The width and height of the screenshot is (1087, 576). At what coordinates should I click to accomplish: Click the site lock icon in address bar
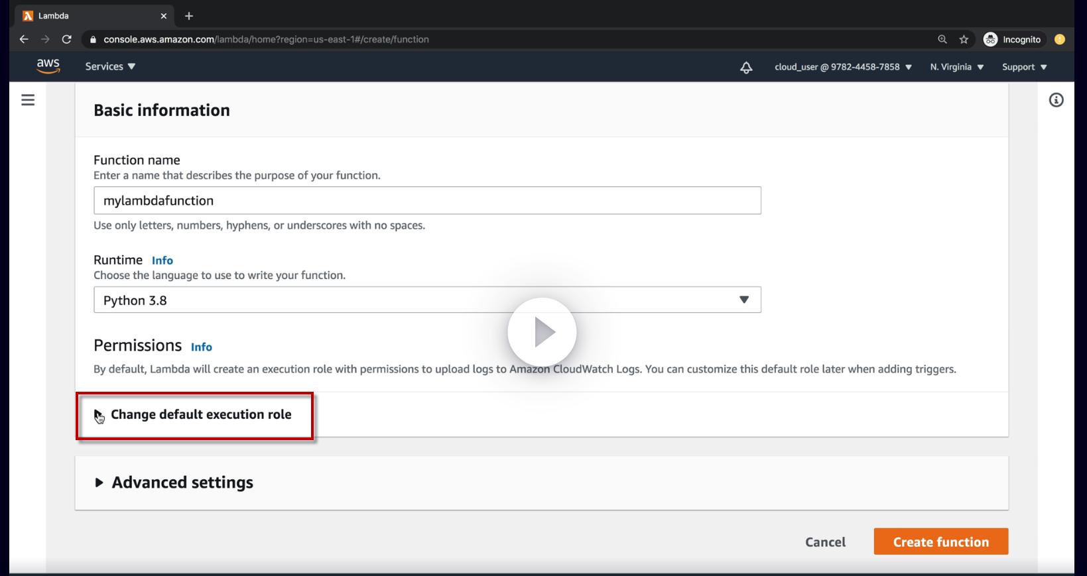pyautogui.click(x=93, y=39)
